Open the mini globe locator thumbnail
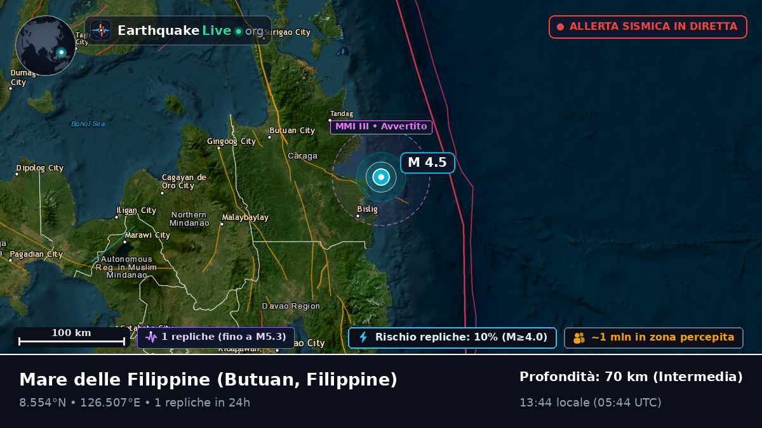Screen dimensions: 762x428 coord(46,46)
